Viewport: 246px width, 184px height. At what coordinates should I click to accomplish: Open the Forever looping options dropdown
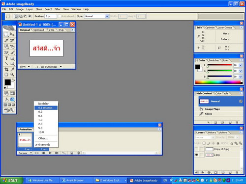(x=25, y=153)
